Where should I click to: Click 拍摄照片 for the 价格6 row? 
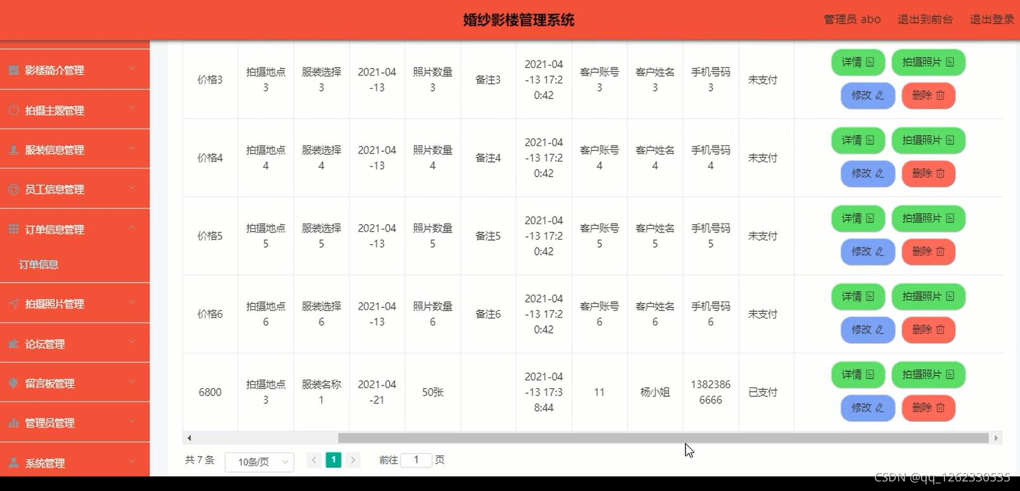tap(928, 297)
